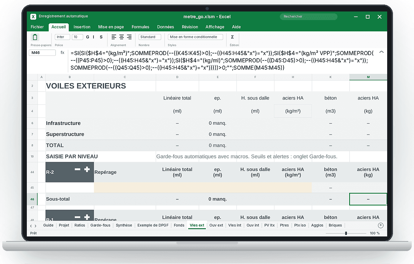Image resolution: width=414 pixels, height=264 pixels.
Task: Add a new sheet with plus icon
Action: 381,225
